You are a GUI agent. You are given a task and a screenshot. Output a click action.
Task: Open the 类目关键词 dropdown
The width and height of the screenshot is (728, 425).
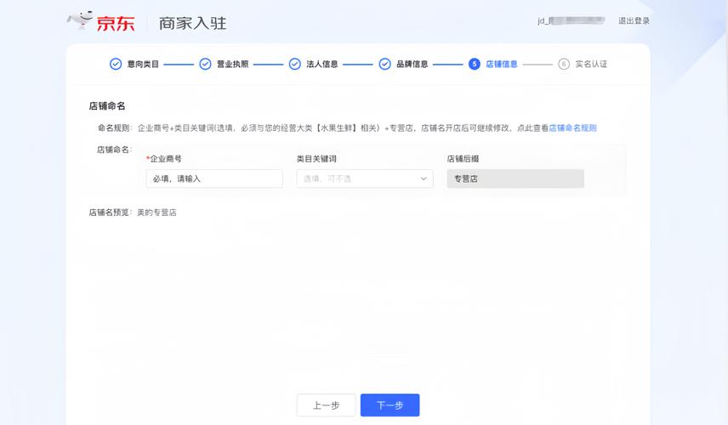click(365, 178)
